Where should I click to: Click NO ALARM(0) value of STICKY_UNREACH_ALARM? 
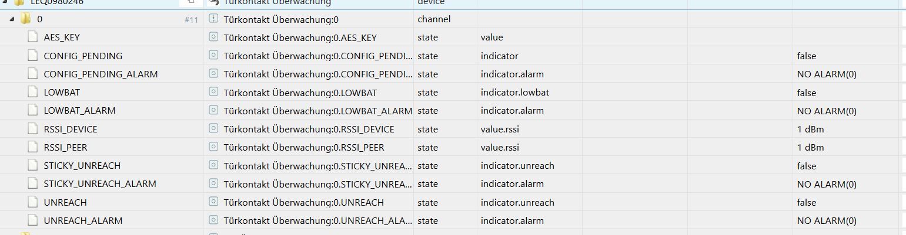826,184
